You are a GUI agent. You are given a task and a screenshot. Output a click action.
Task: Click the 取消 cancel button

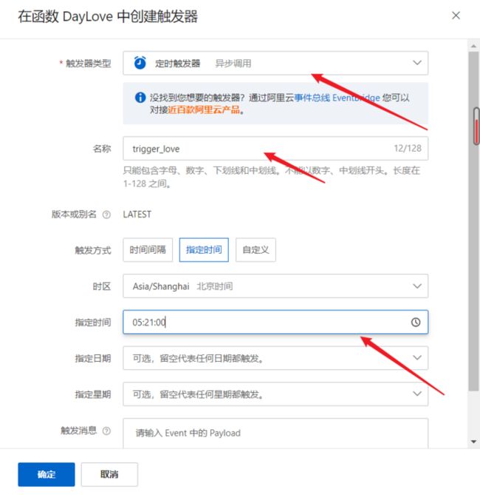coord(109,474)
